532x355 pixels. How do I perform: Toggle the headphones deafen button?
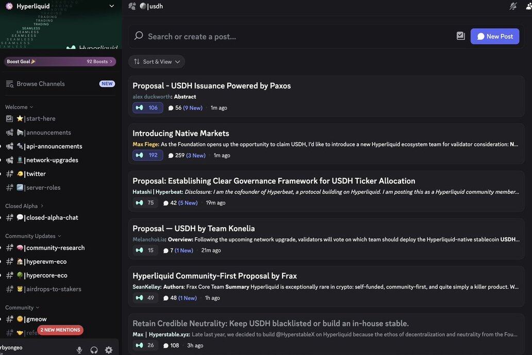click(x=94, y=350)
